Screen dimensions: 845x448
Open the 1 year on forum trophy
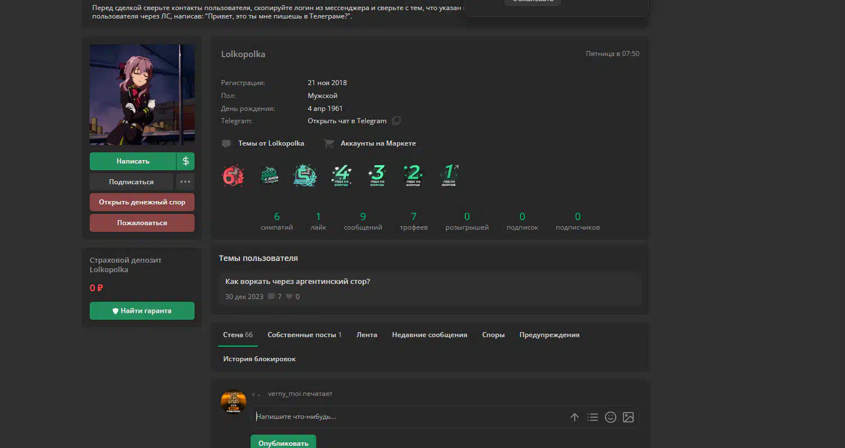(450, 175)
